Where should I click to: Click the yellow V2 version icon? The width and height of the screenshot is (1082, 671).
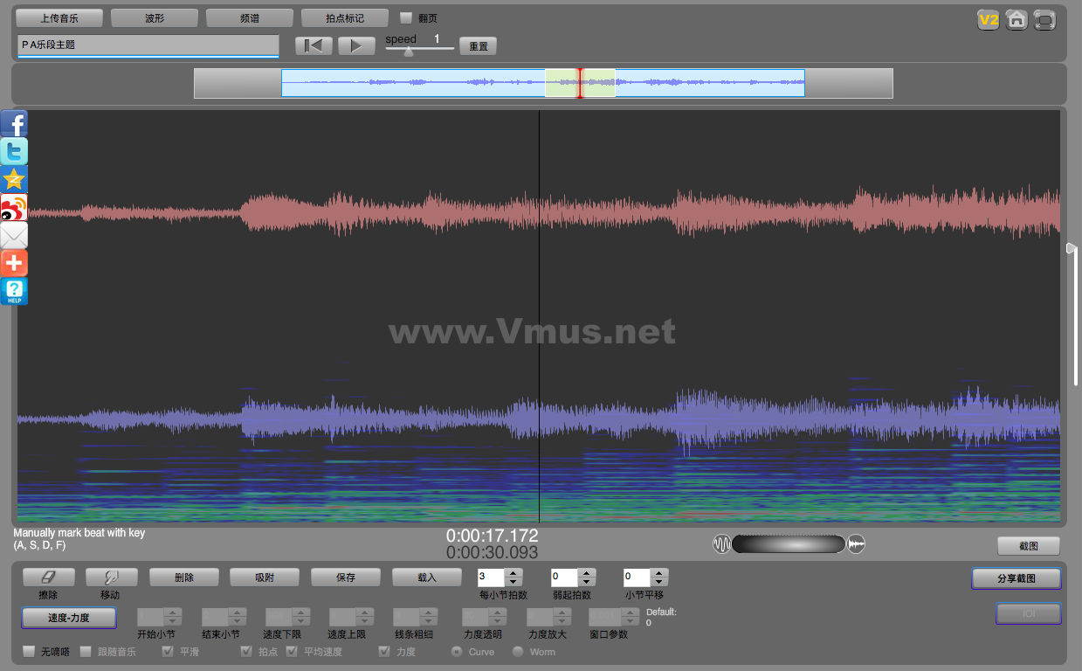(x=988, y=19)
